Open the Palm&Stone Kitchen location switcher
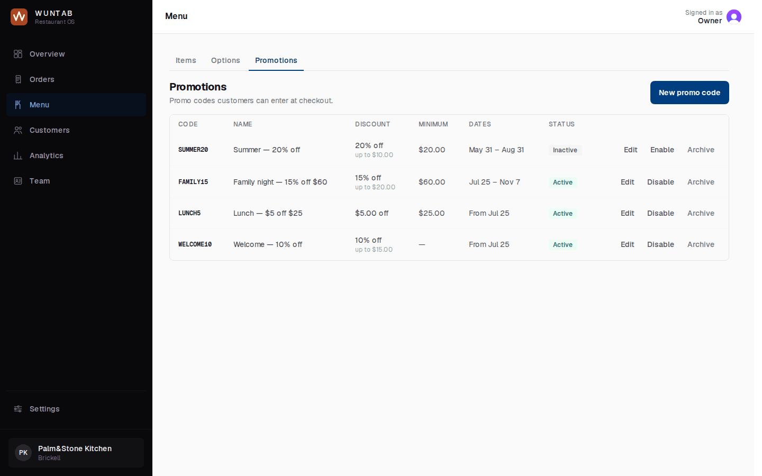Image resolution: width=762 pixels, height=476 pixels. (76, 453)
